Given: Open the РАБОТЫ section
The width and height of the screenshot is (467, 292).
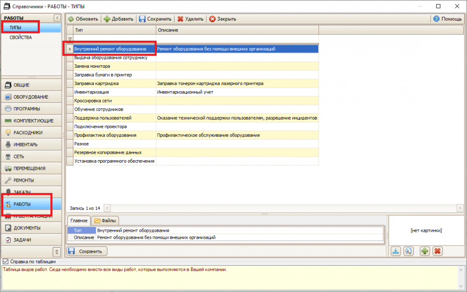Looking at the screenshot, I should point(32,204).
